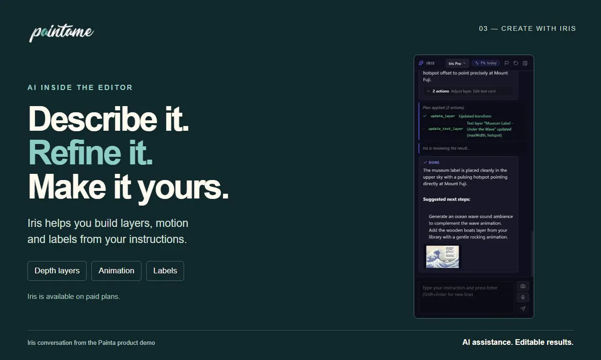Click the paintame logo
601x360 pixels.
point(62,33)
